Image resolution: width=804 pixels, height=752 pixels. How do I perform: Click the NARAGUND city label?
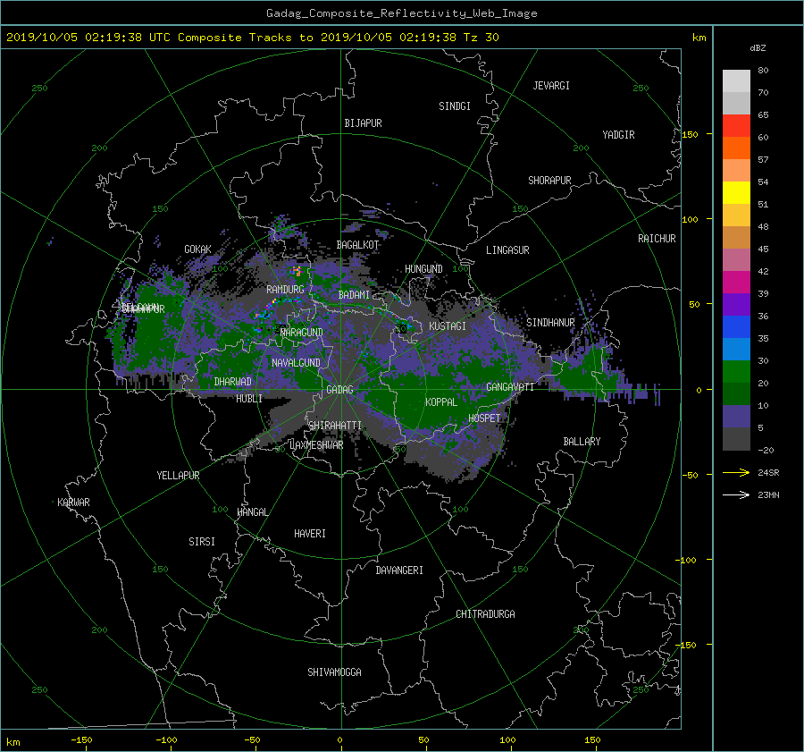pyautogui.click(x=302, y=333)
